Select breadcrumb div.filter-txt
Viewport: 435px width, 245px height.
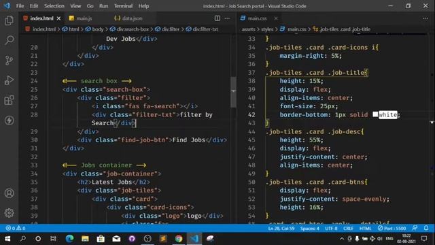tap(205, 29)
